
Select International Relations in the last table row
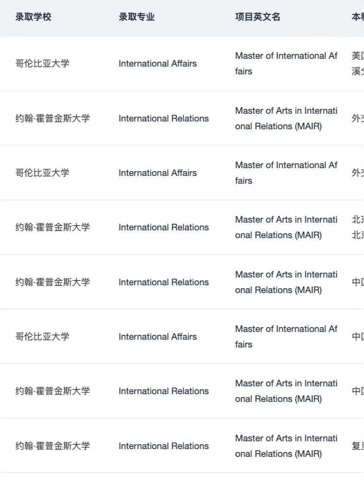click(x=164, y=446)
